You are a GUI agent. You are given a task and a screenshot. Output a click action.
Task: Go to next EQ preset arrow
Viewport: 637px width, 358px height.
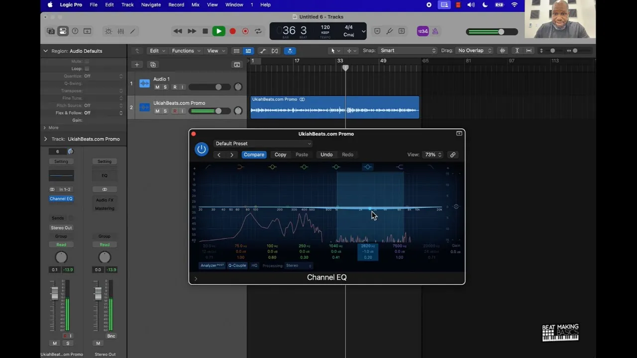(x=231, y=155)
